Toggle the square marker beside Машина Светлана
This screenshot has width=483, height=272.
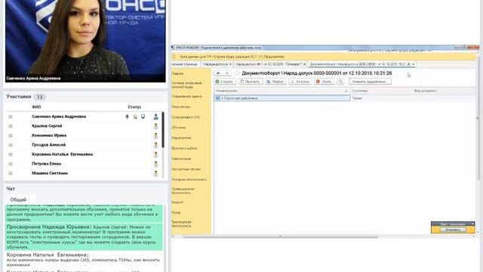point(11,173)
